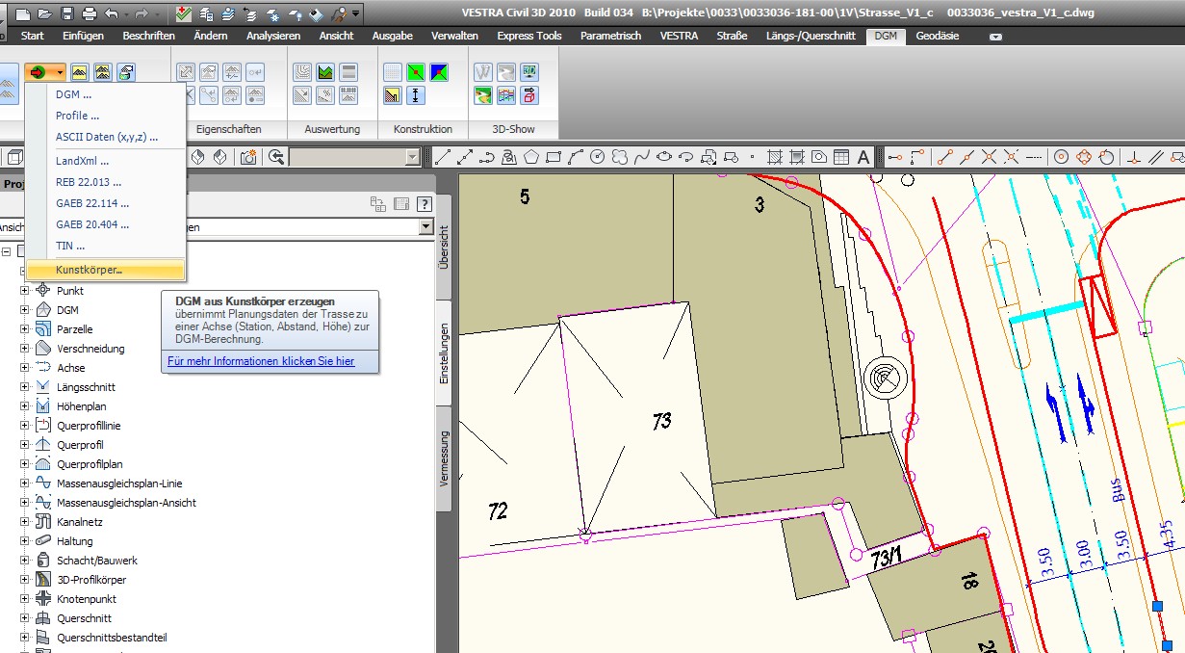
Task: Open the VESTRA ribbon tab
Action: click(x=679, y=36)
